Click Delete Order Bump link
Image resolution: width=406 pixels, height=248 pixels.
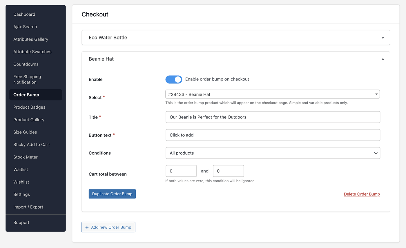362,194
